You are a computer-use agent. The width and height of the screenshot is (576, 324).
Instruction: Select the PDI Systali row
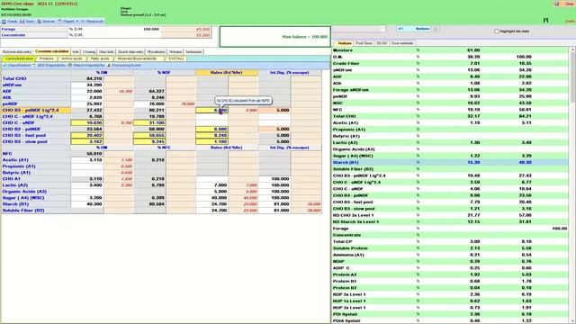(450, 314)
